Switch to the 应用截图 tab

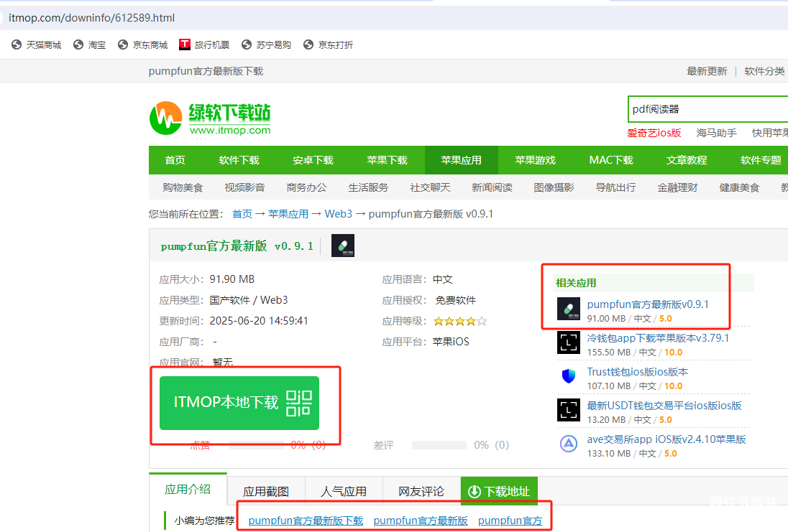(266, 491)
